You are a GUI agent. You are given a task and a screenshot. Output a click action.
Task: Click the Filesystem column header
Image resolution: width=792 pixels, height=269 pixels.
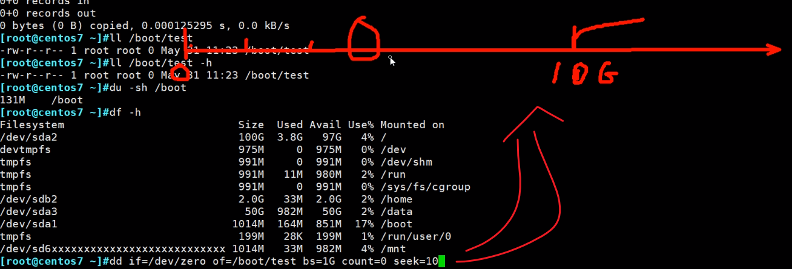pos(32,125)
